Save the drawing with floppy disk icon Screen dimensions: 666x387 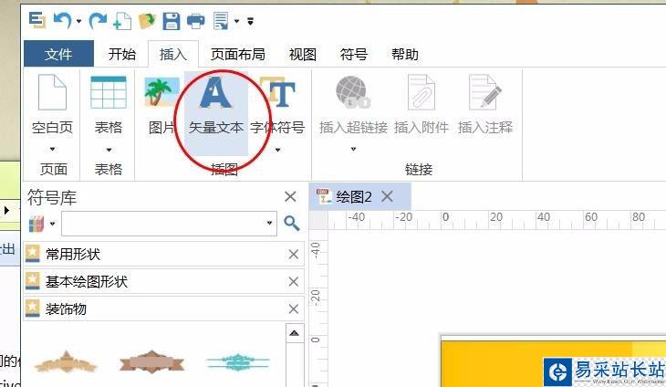tap(172, 21)
